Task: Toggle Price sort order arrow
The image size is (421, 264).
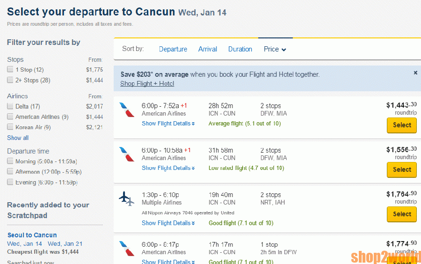Action: coord(284,50)
